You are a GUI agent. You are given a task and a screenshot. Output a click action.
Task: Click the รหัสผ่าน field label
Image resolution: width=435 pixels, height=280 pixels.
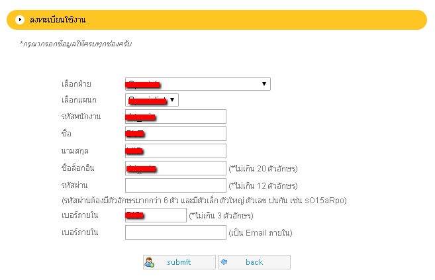[74, 185]
